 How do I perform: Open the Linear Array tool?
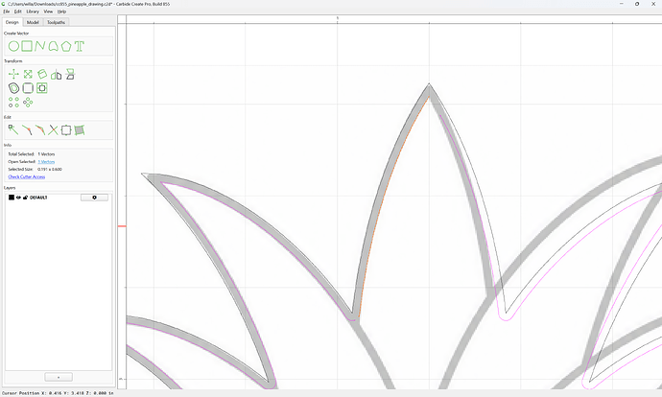tap(13, 102)
